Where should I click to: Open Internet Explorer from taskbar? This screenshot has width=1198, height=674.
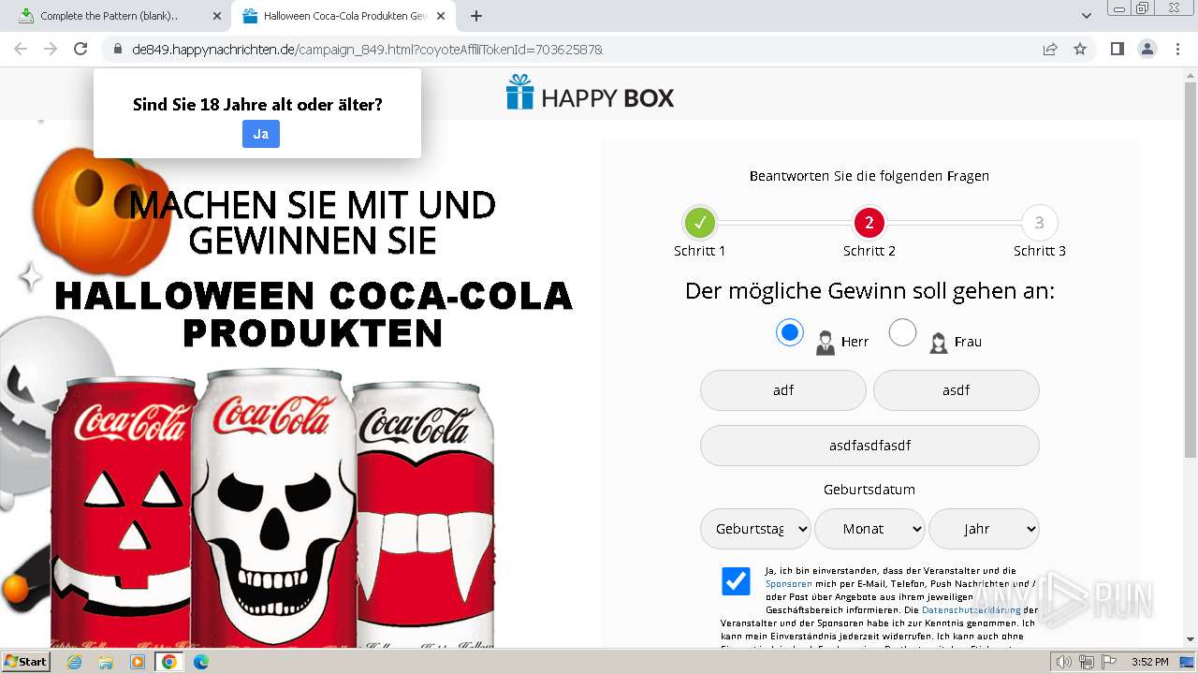point(74,662)
